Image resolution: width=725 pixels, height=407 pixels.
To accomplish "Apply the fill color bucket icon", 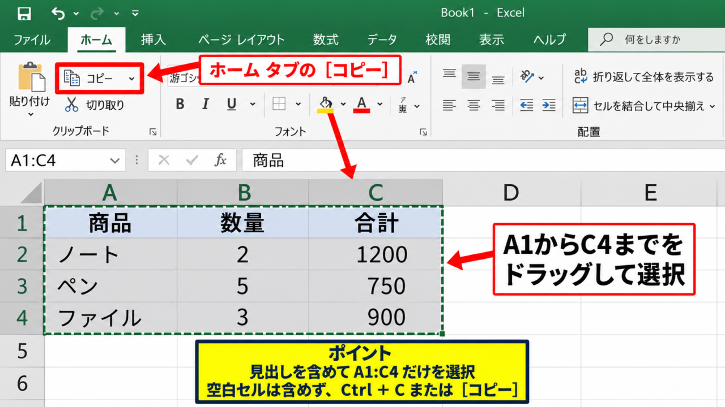I will pos(325,104).
